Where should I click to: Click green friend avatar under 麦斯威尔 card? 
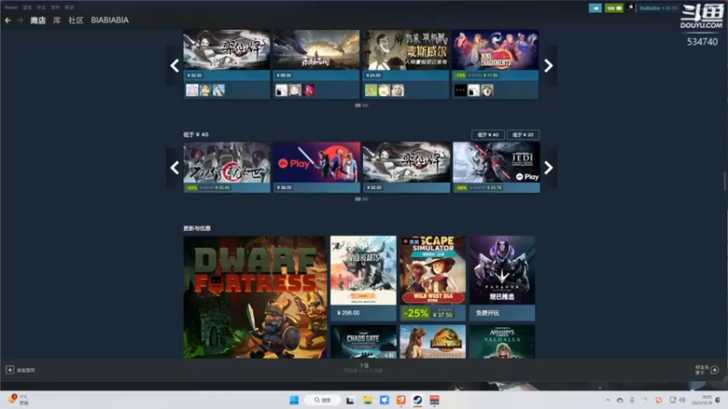coord(371,90)
